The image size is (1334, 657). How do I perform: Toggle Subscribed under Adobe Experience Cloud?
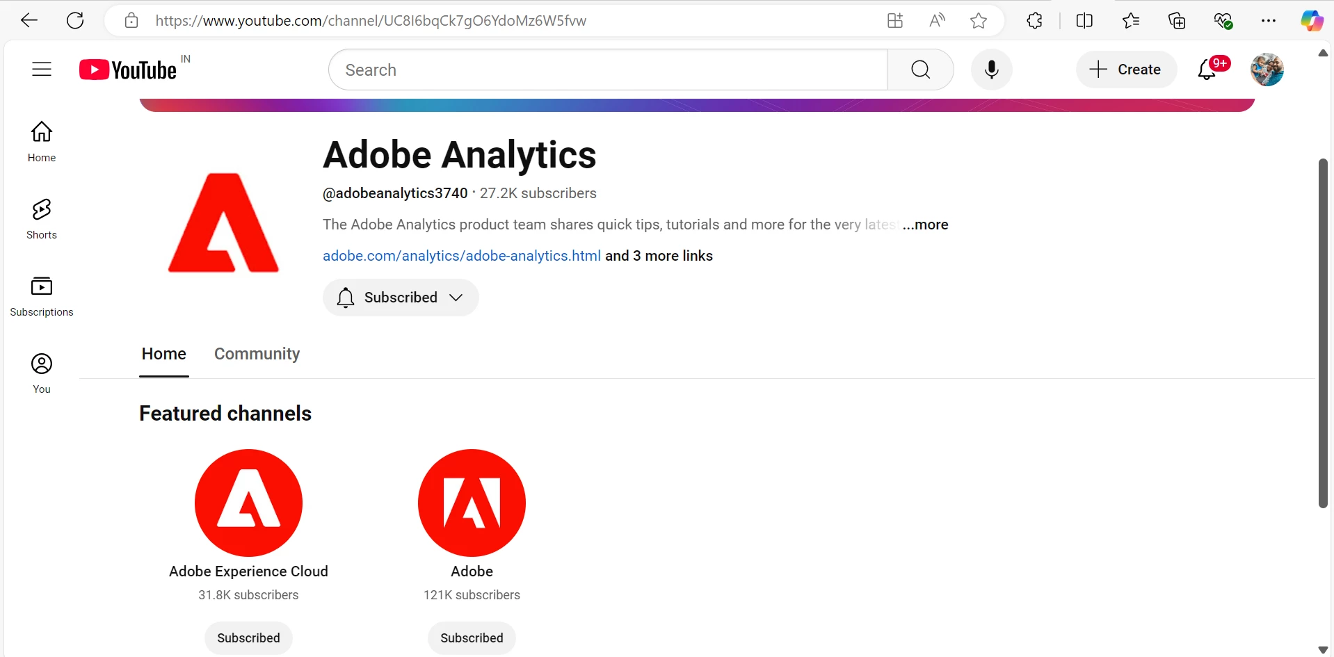(248, 638)
